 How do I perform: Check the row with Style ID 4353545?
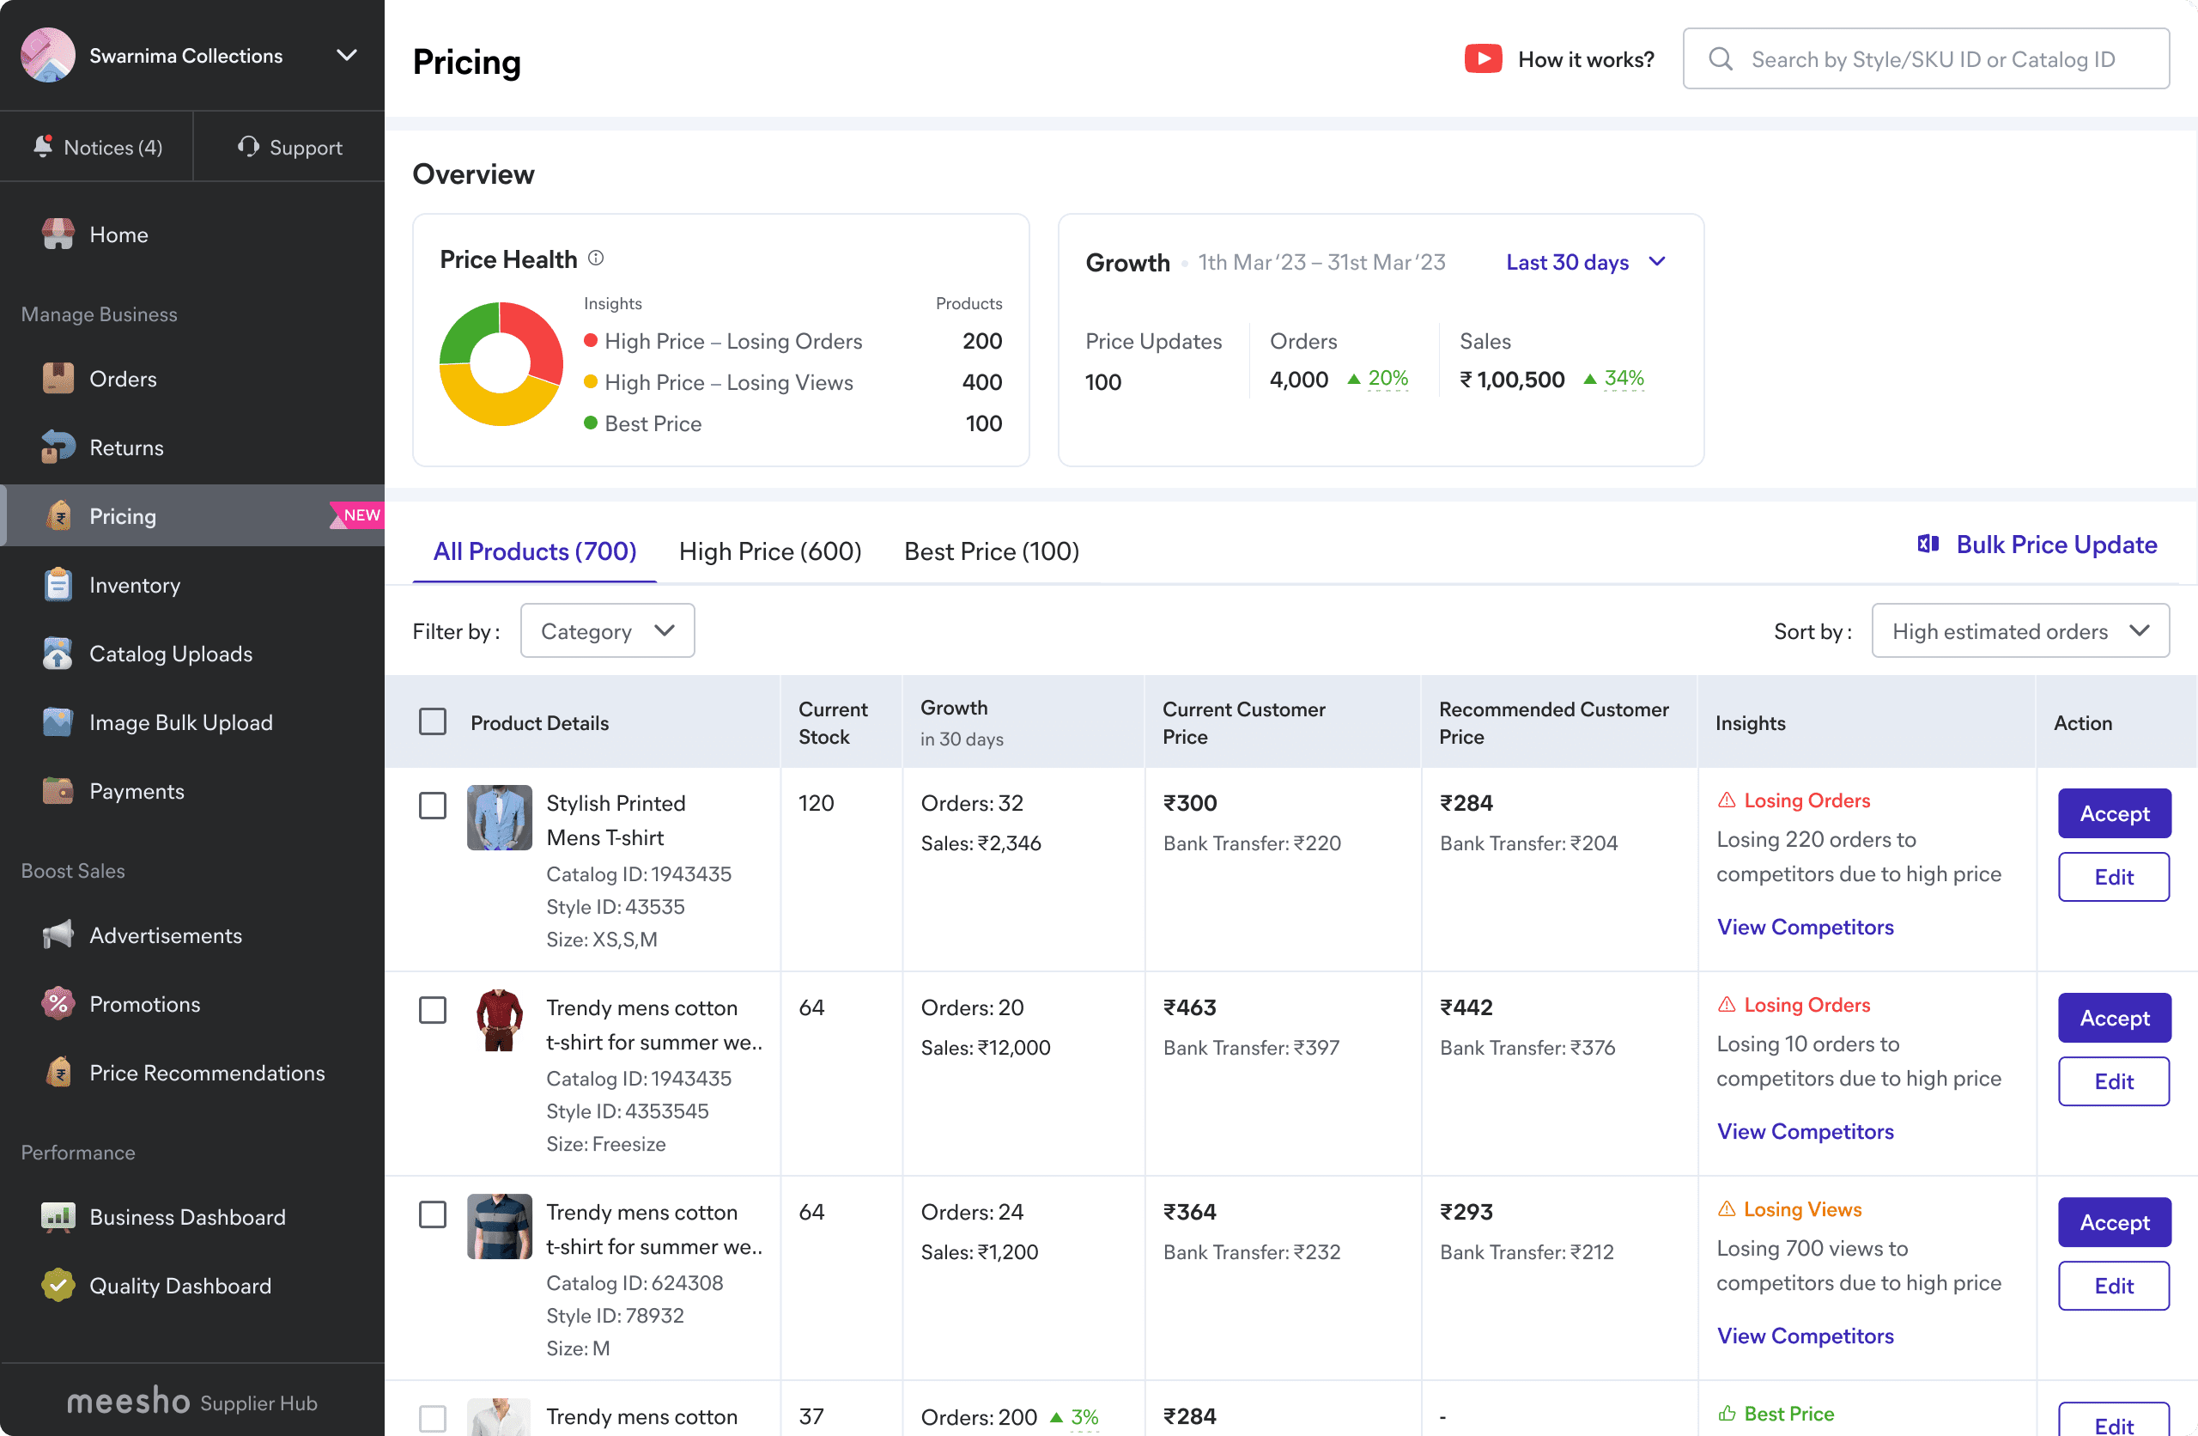[432, 1009]
